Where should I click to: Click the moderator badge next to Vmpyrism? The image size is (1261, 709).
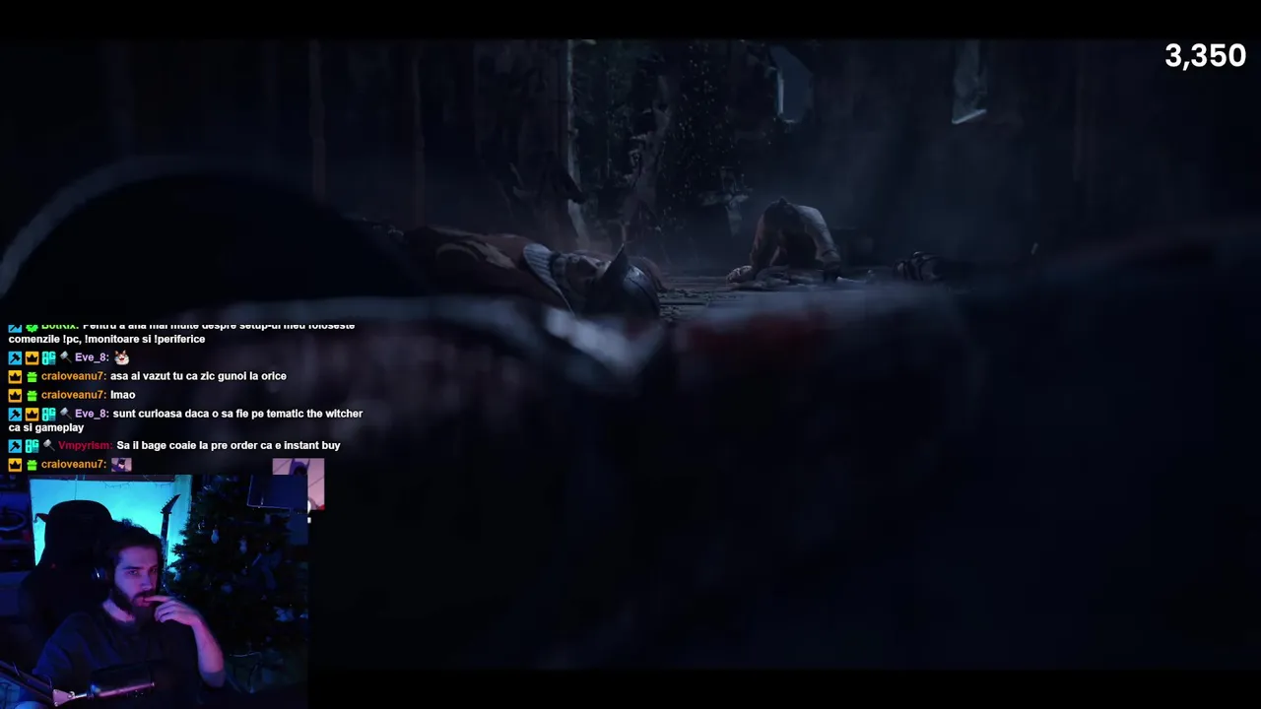15,445
